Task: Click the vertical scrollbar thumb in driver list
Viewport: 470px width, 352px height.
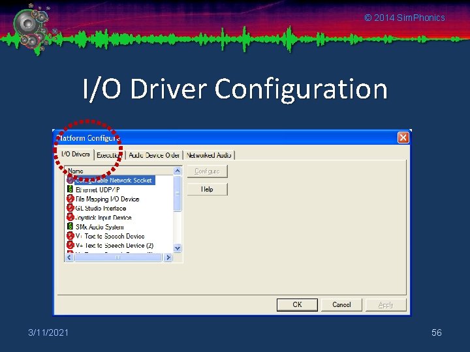Action: [178, 194]
